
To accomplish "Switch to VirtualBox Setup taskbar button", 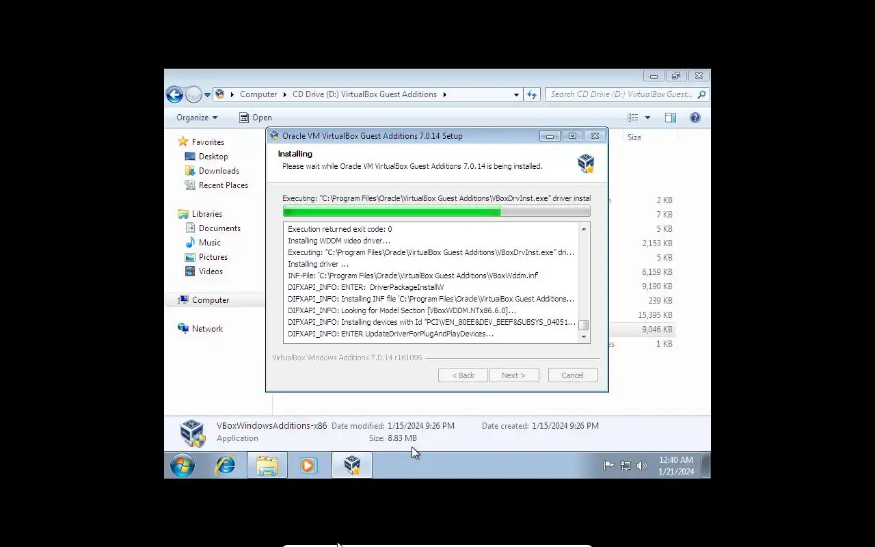I will (352, 466).
